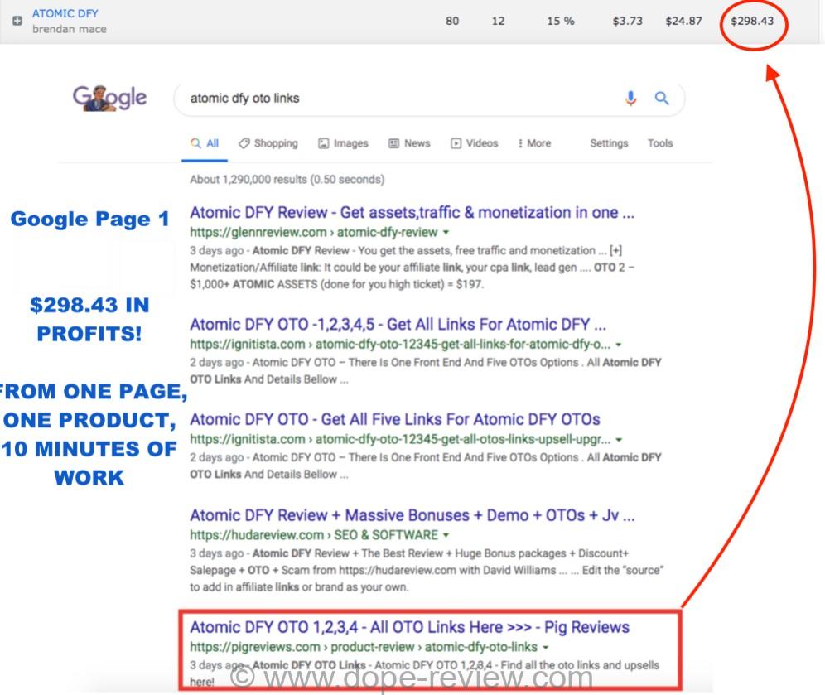Select the All search tab
This screenshot has width=825, height=695.
click(x=205, y=143)
